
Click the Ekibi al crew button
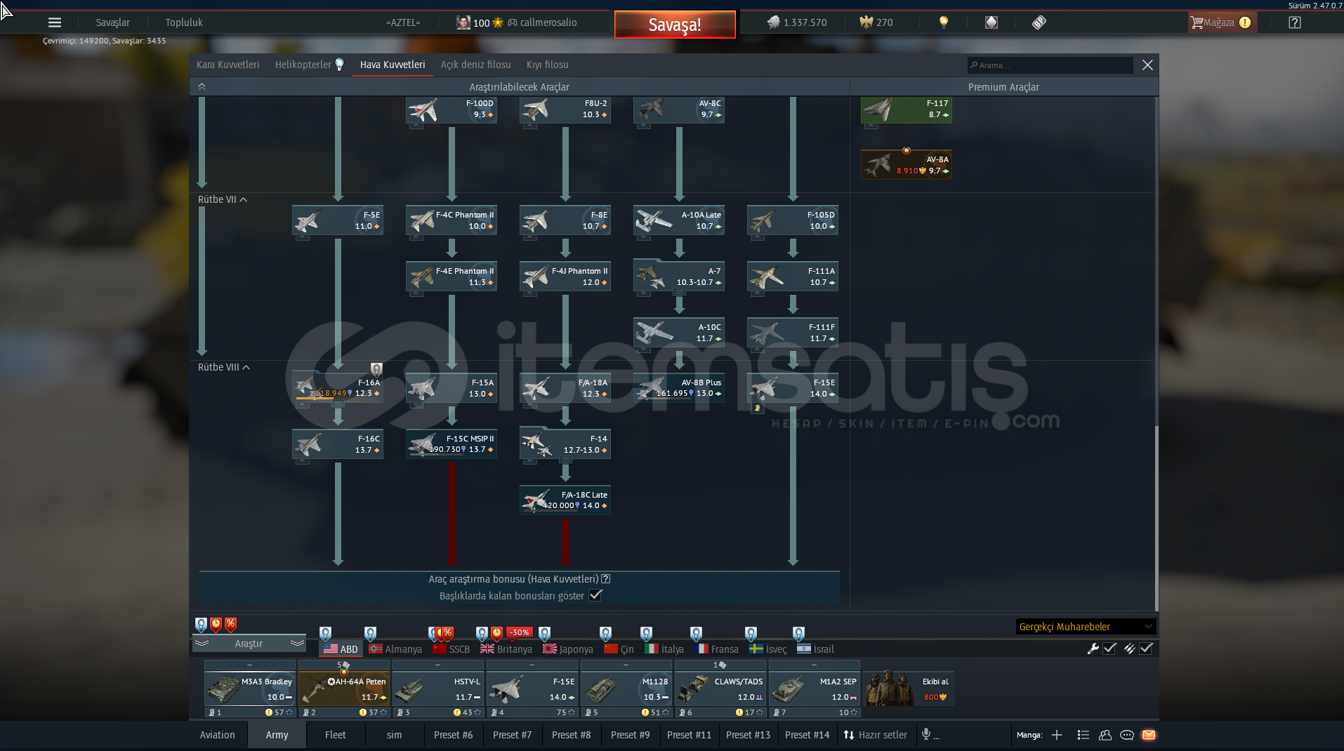pos(908,689)
